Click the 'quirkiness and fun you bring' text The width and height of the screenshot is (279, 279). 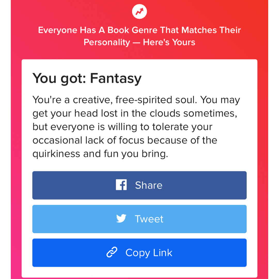tap(100, 154)
